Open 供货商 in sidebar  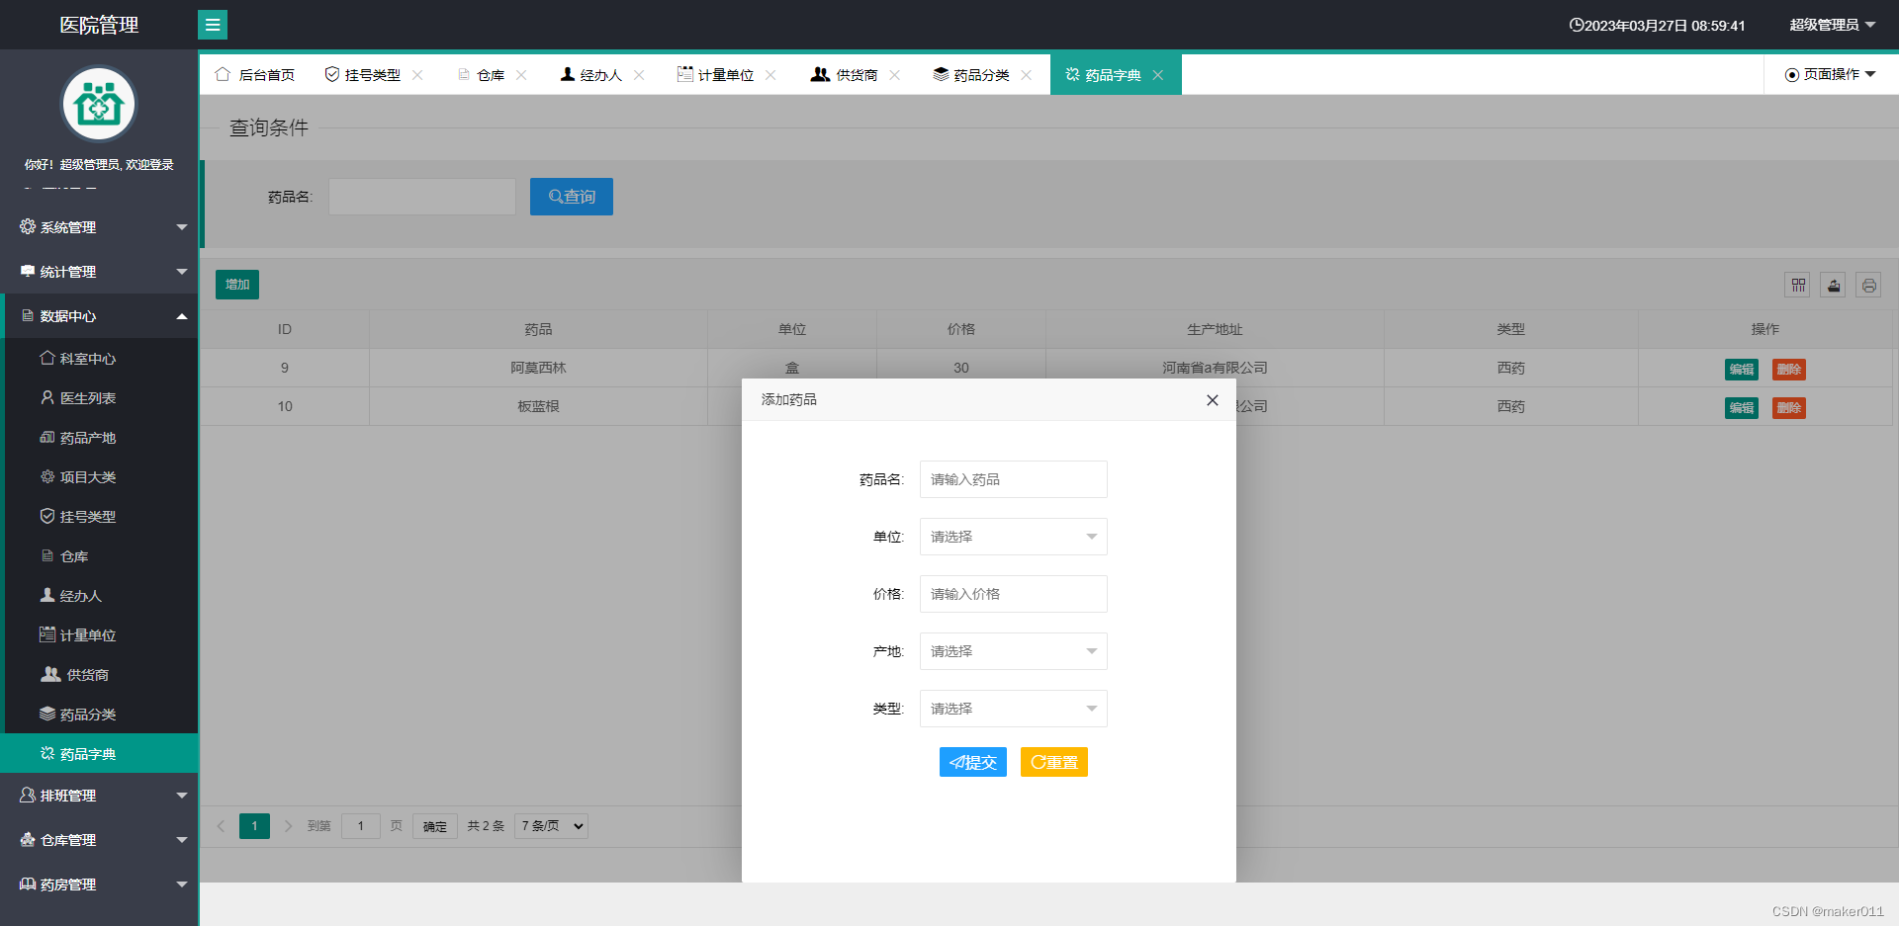coord(101,675)
